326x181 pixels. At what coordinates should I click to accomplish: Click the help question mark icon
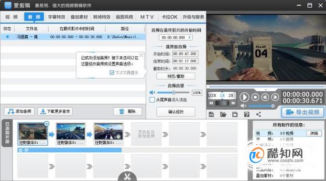(x=247, y=114)
